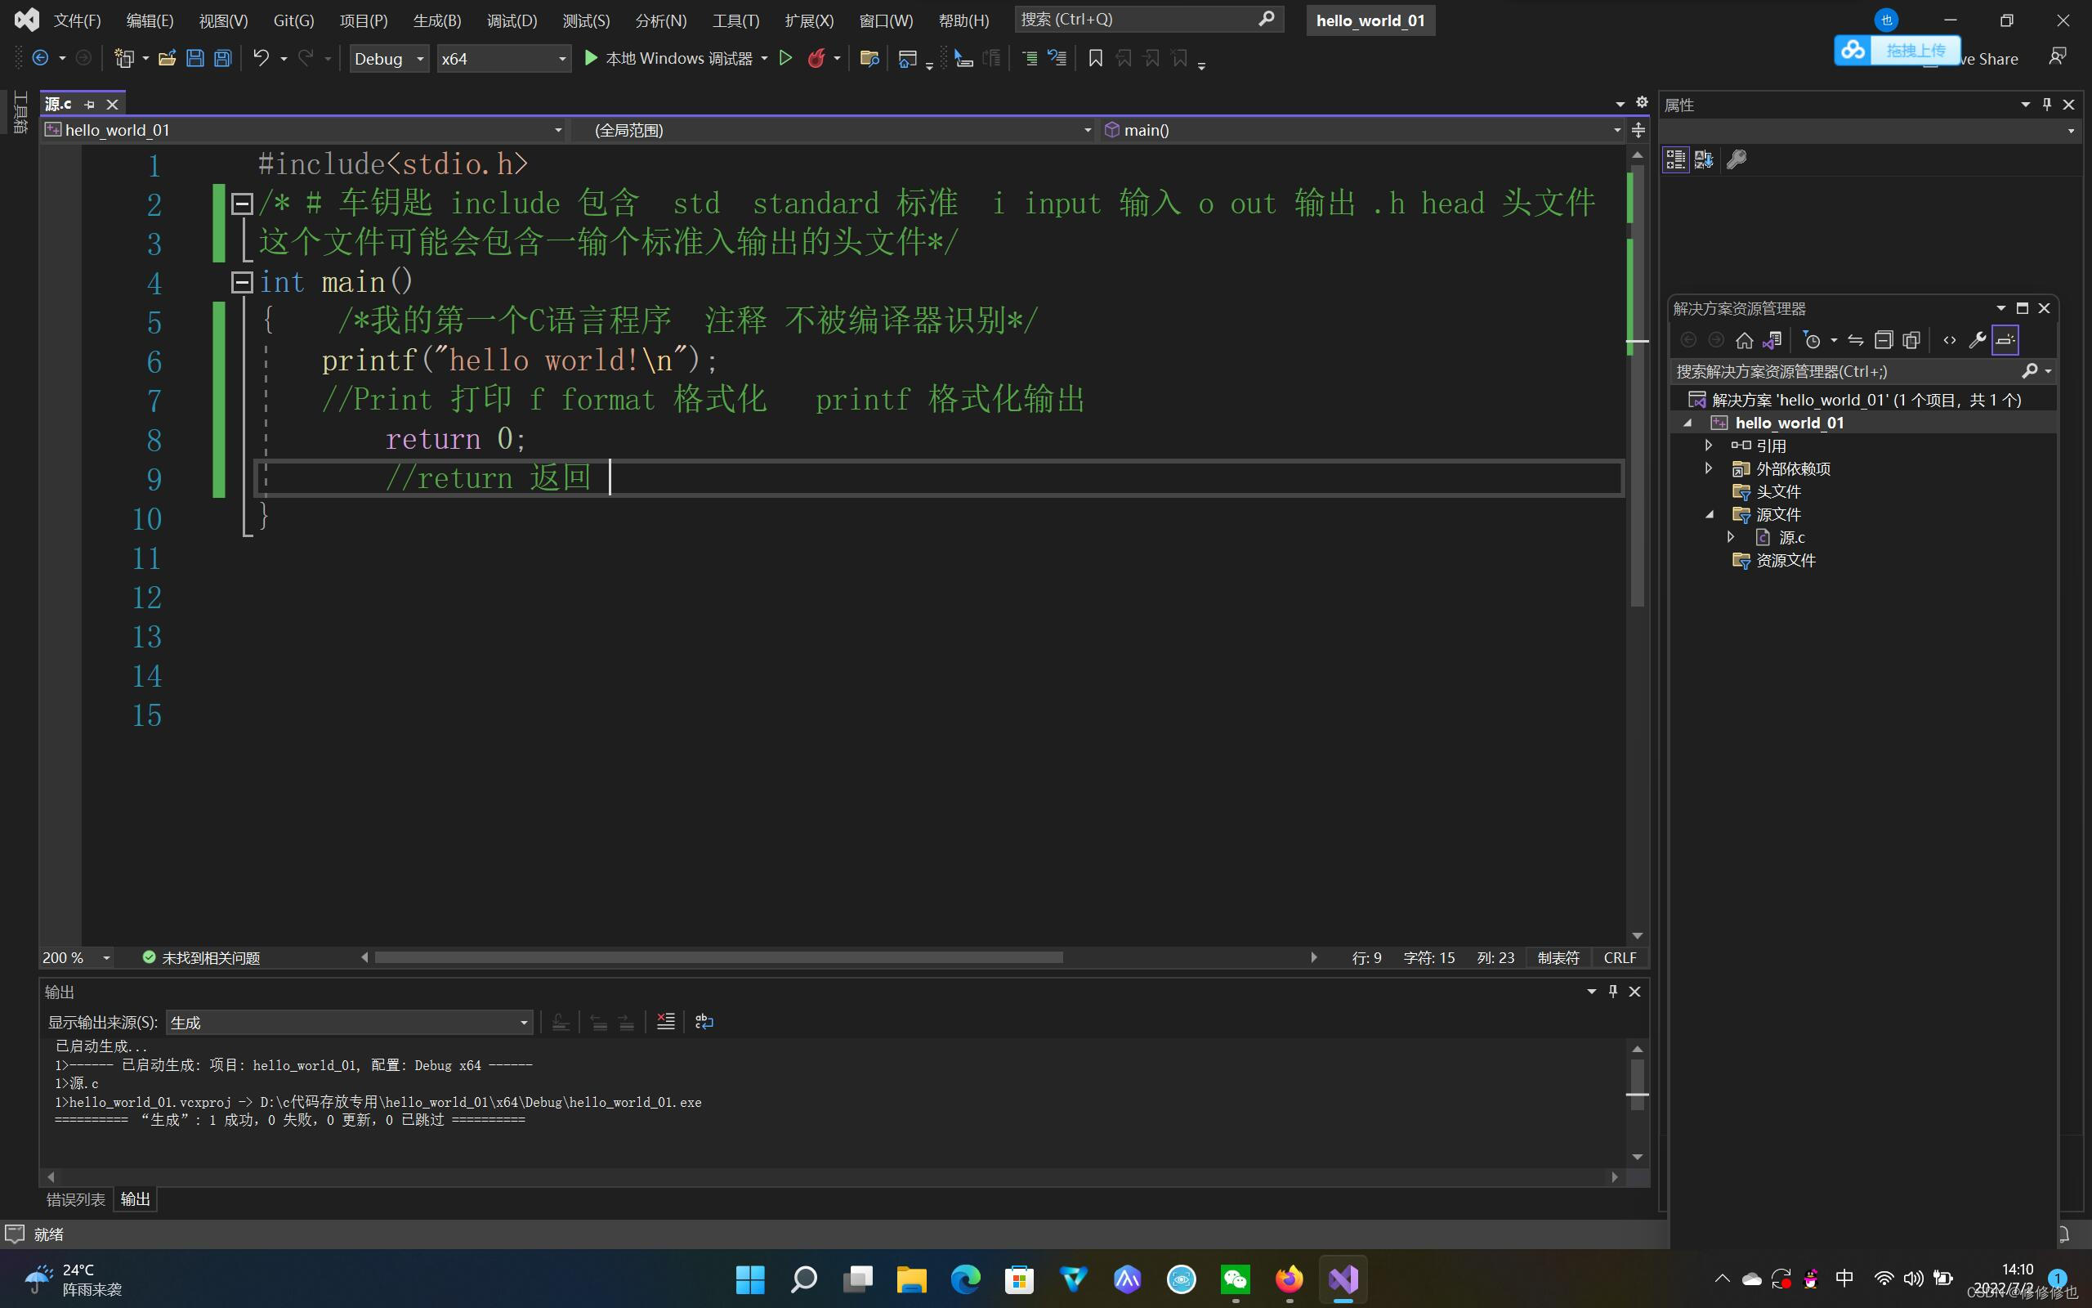Click the Live Share button
The image size is (2092, 1308).
pyautogui.click(x=1990, y=58)
